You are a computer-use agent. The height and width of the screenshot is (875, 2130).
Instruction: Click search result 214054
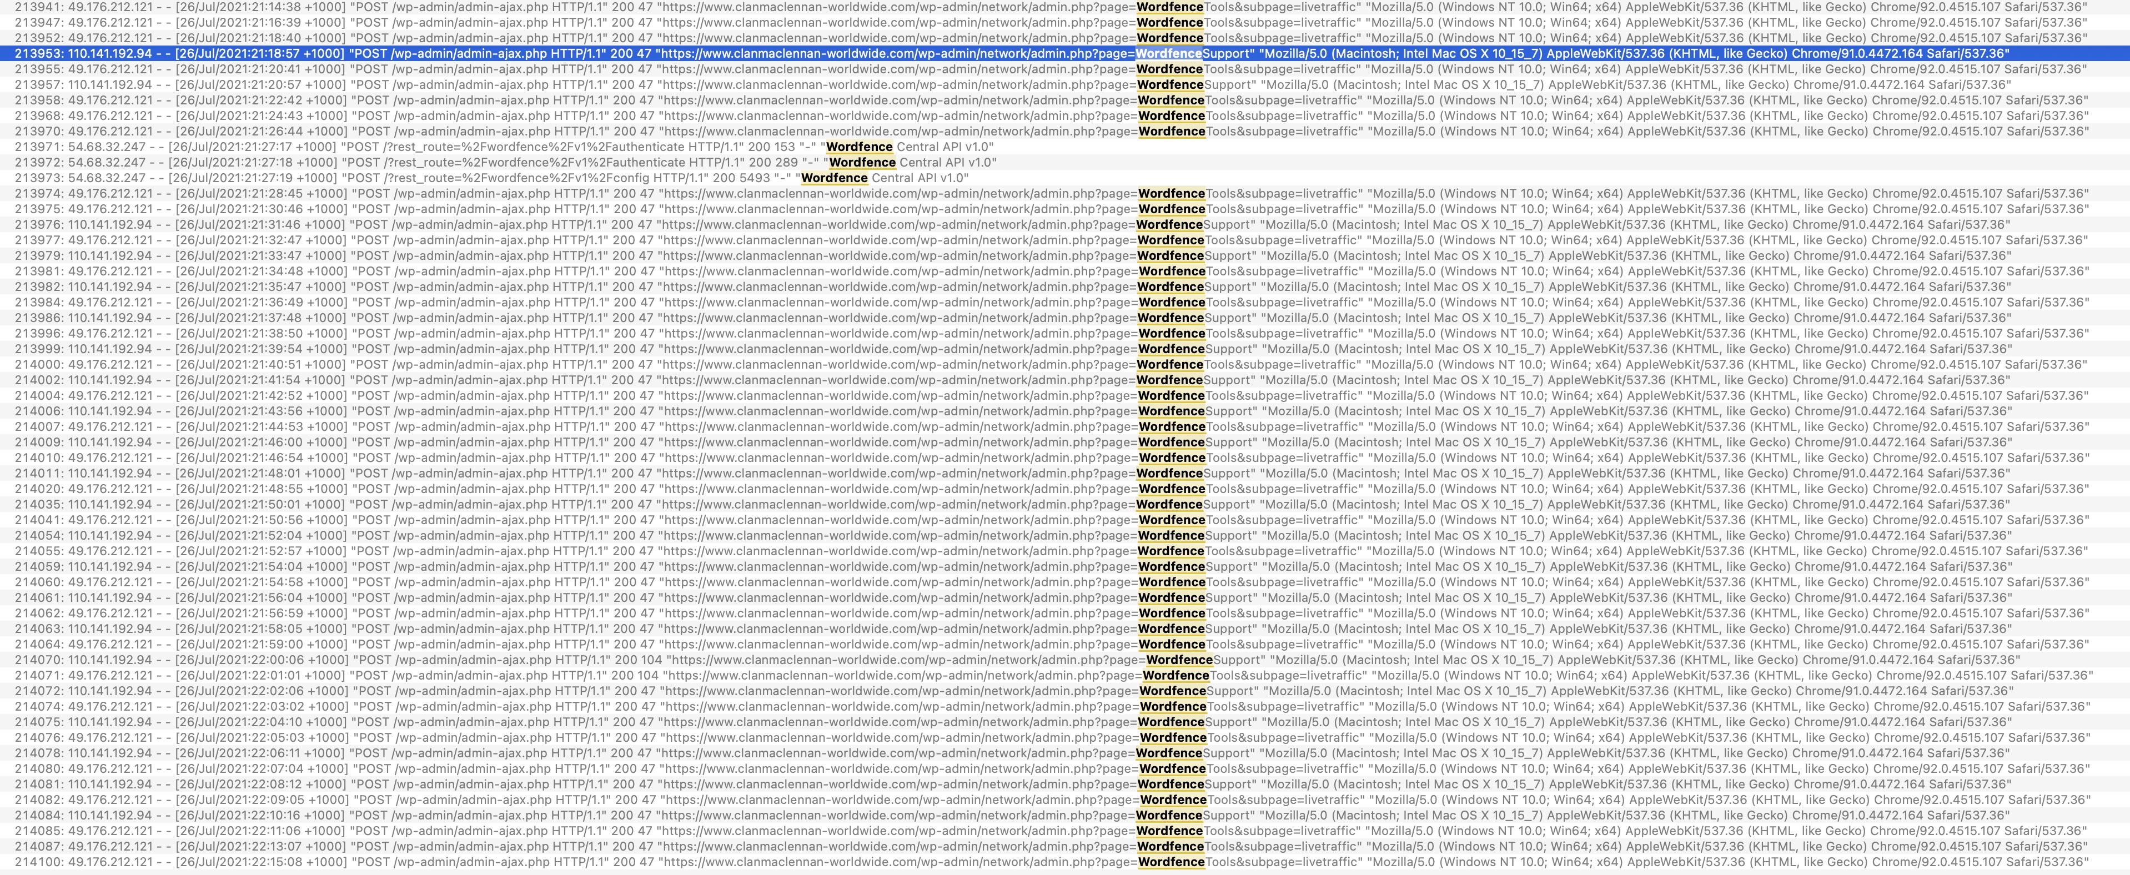(1065, 535)
